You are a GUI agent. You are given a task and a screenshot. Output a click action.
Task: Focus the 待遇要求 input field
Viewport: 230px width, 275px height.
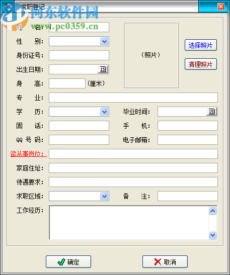click(133, 182)
